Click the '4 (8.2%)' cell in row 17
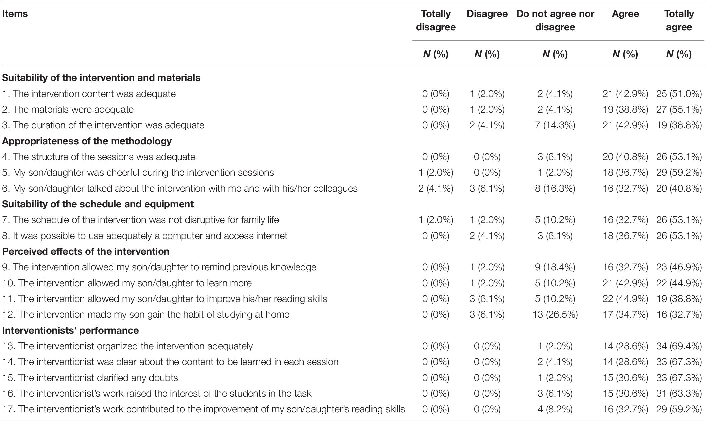The width and height of the screenshot is (706, 423). click(x=555, y=409)
